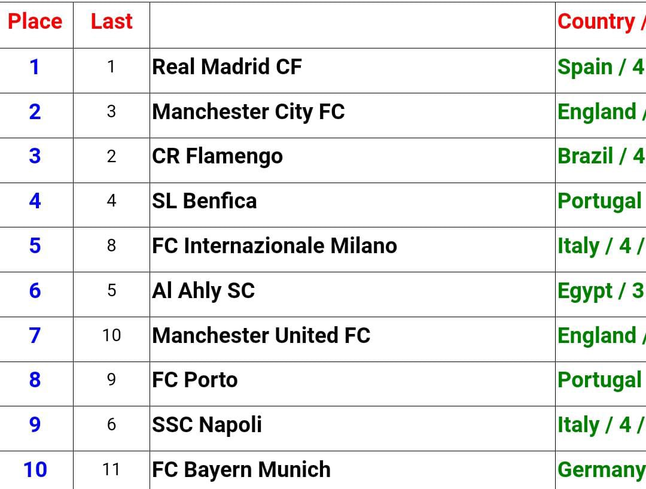
Task: Click the Place column header
Action: (35, 22)
